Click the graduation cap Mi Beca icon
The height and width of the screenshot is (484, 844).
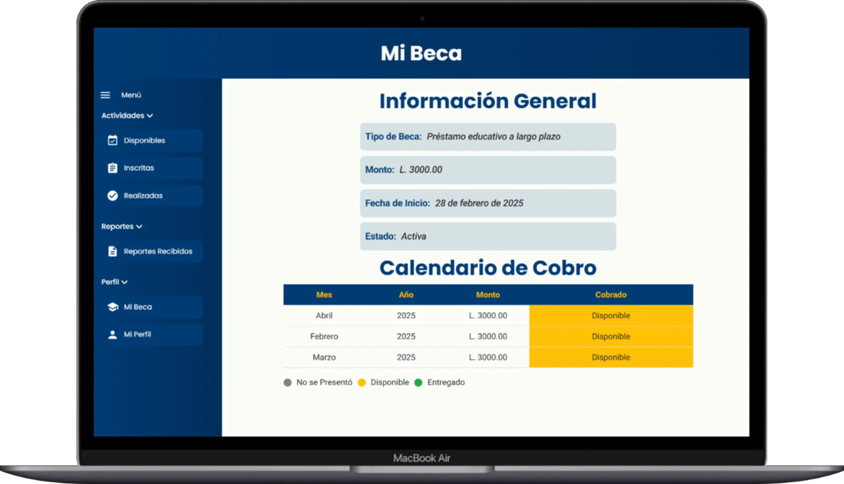(x=113, y=307)
